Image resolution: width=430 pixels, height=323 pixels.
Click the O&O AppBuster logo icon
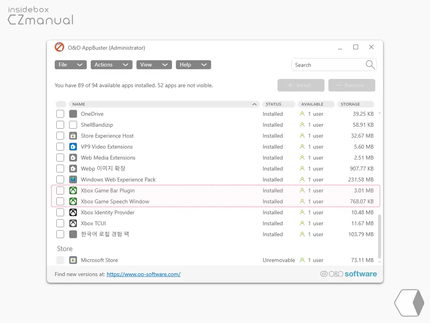59,47
